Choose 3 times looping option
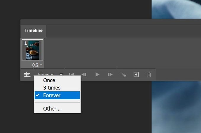The width and height of the screenshot is (201, 133). pyautogui.click(x=57, y=88)
